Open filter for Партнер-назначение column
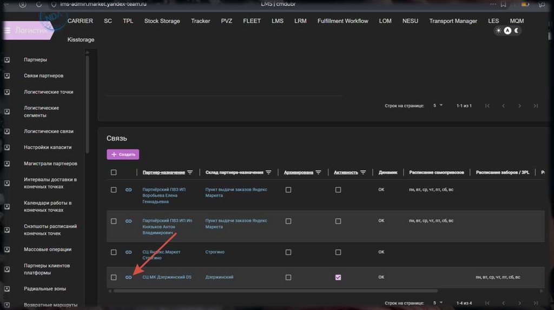 190,173
